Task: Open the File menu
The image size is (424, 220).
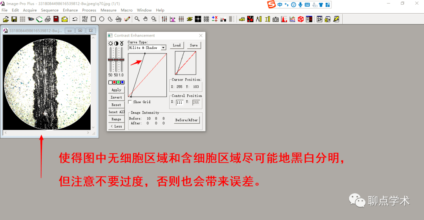Action: [5, 10]
